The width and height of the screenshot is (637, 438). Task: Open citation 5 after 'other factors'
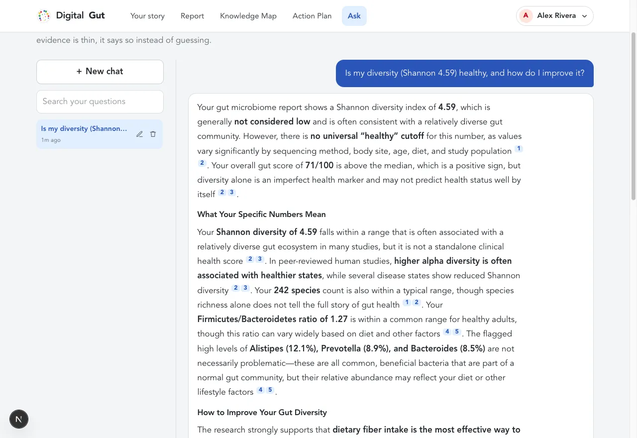(x=457, y=331)
